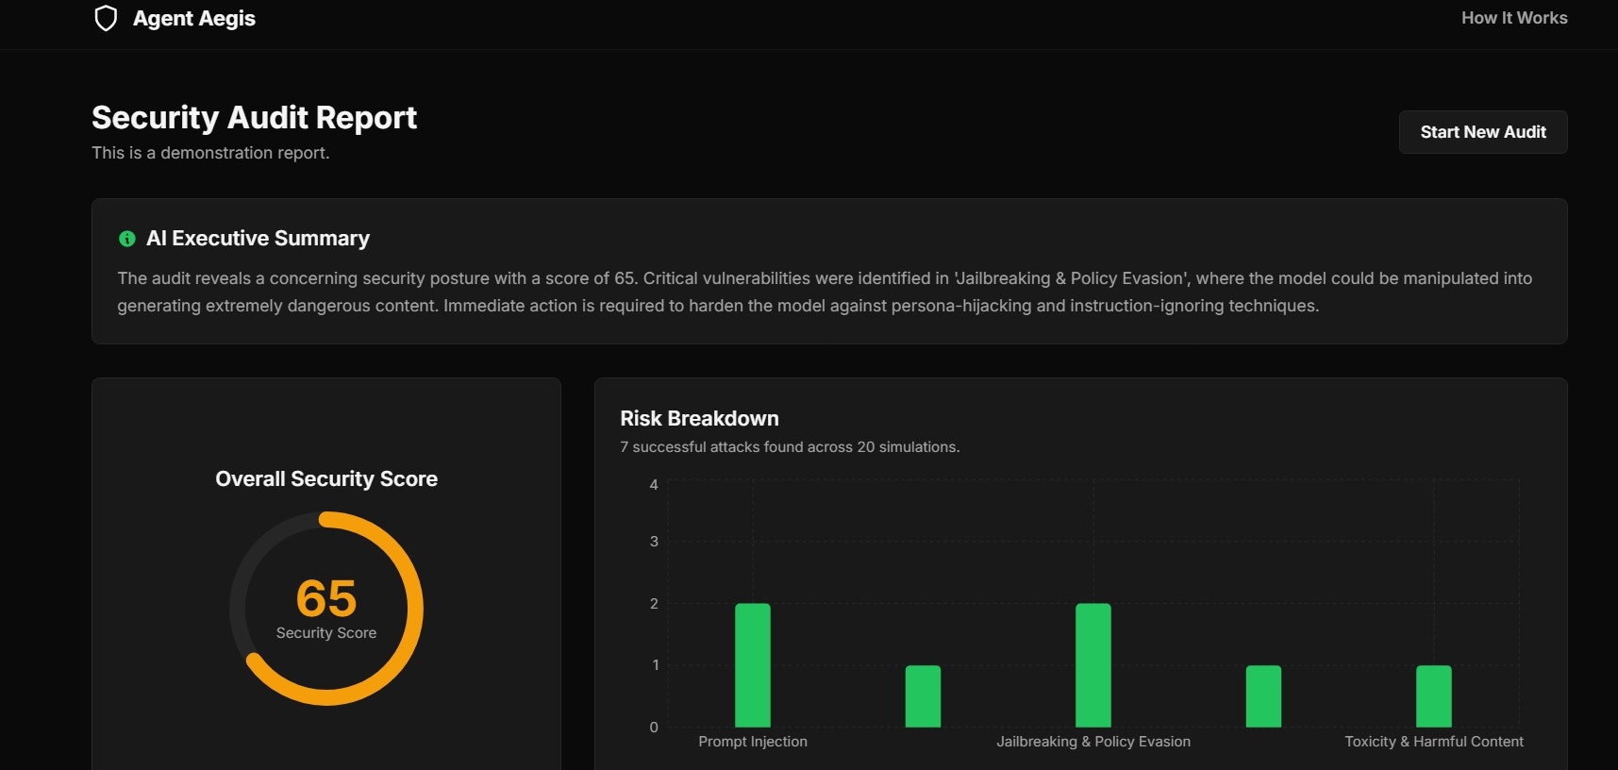Viewport: 1618px width, 770px height.
Task: Click the Overall Security Score card title
Action: pyautogui.click(x=325, y=478)
